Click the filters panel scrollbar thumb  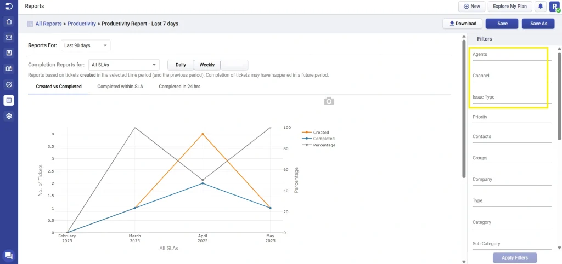[x=559, y=96]
